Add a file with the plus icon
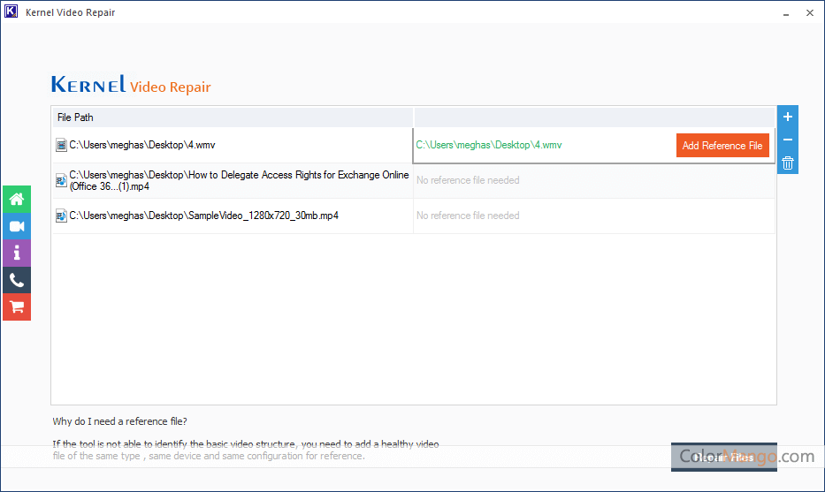The height and width of the screenshot is (492, 825). [x=788, y=117]
